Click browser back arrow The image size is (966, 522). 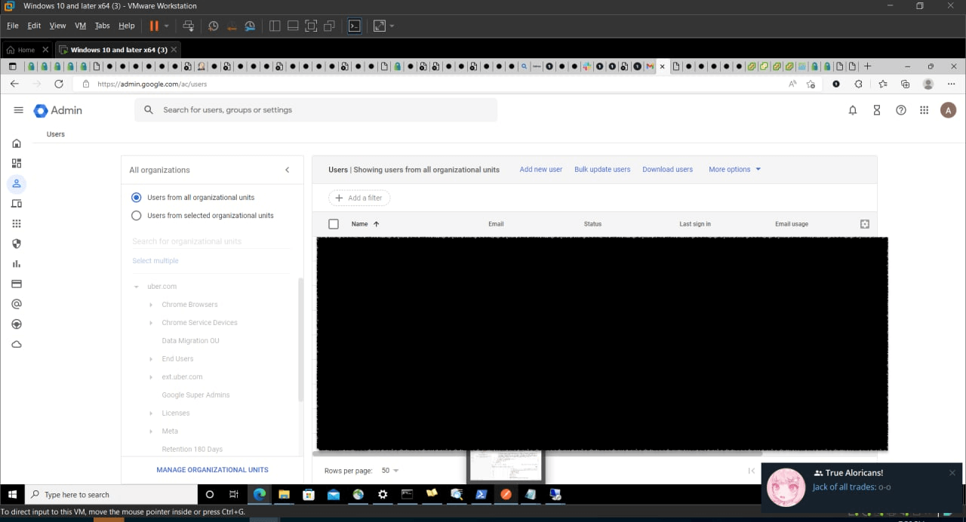point(14,84)
